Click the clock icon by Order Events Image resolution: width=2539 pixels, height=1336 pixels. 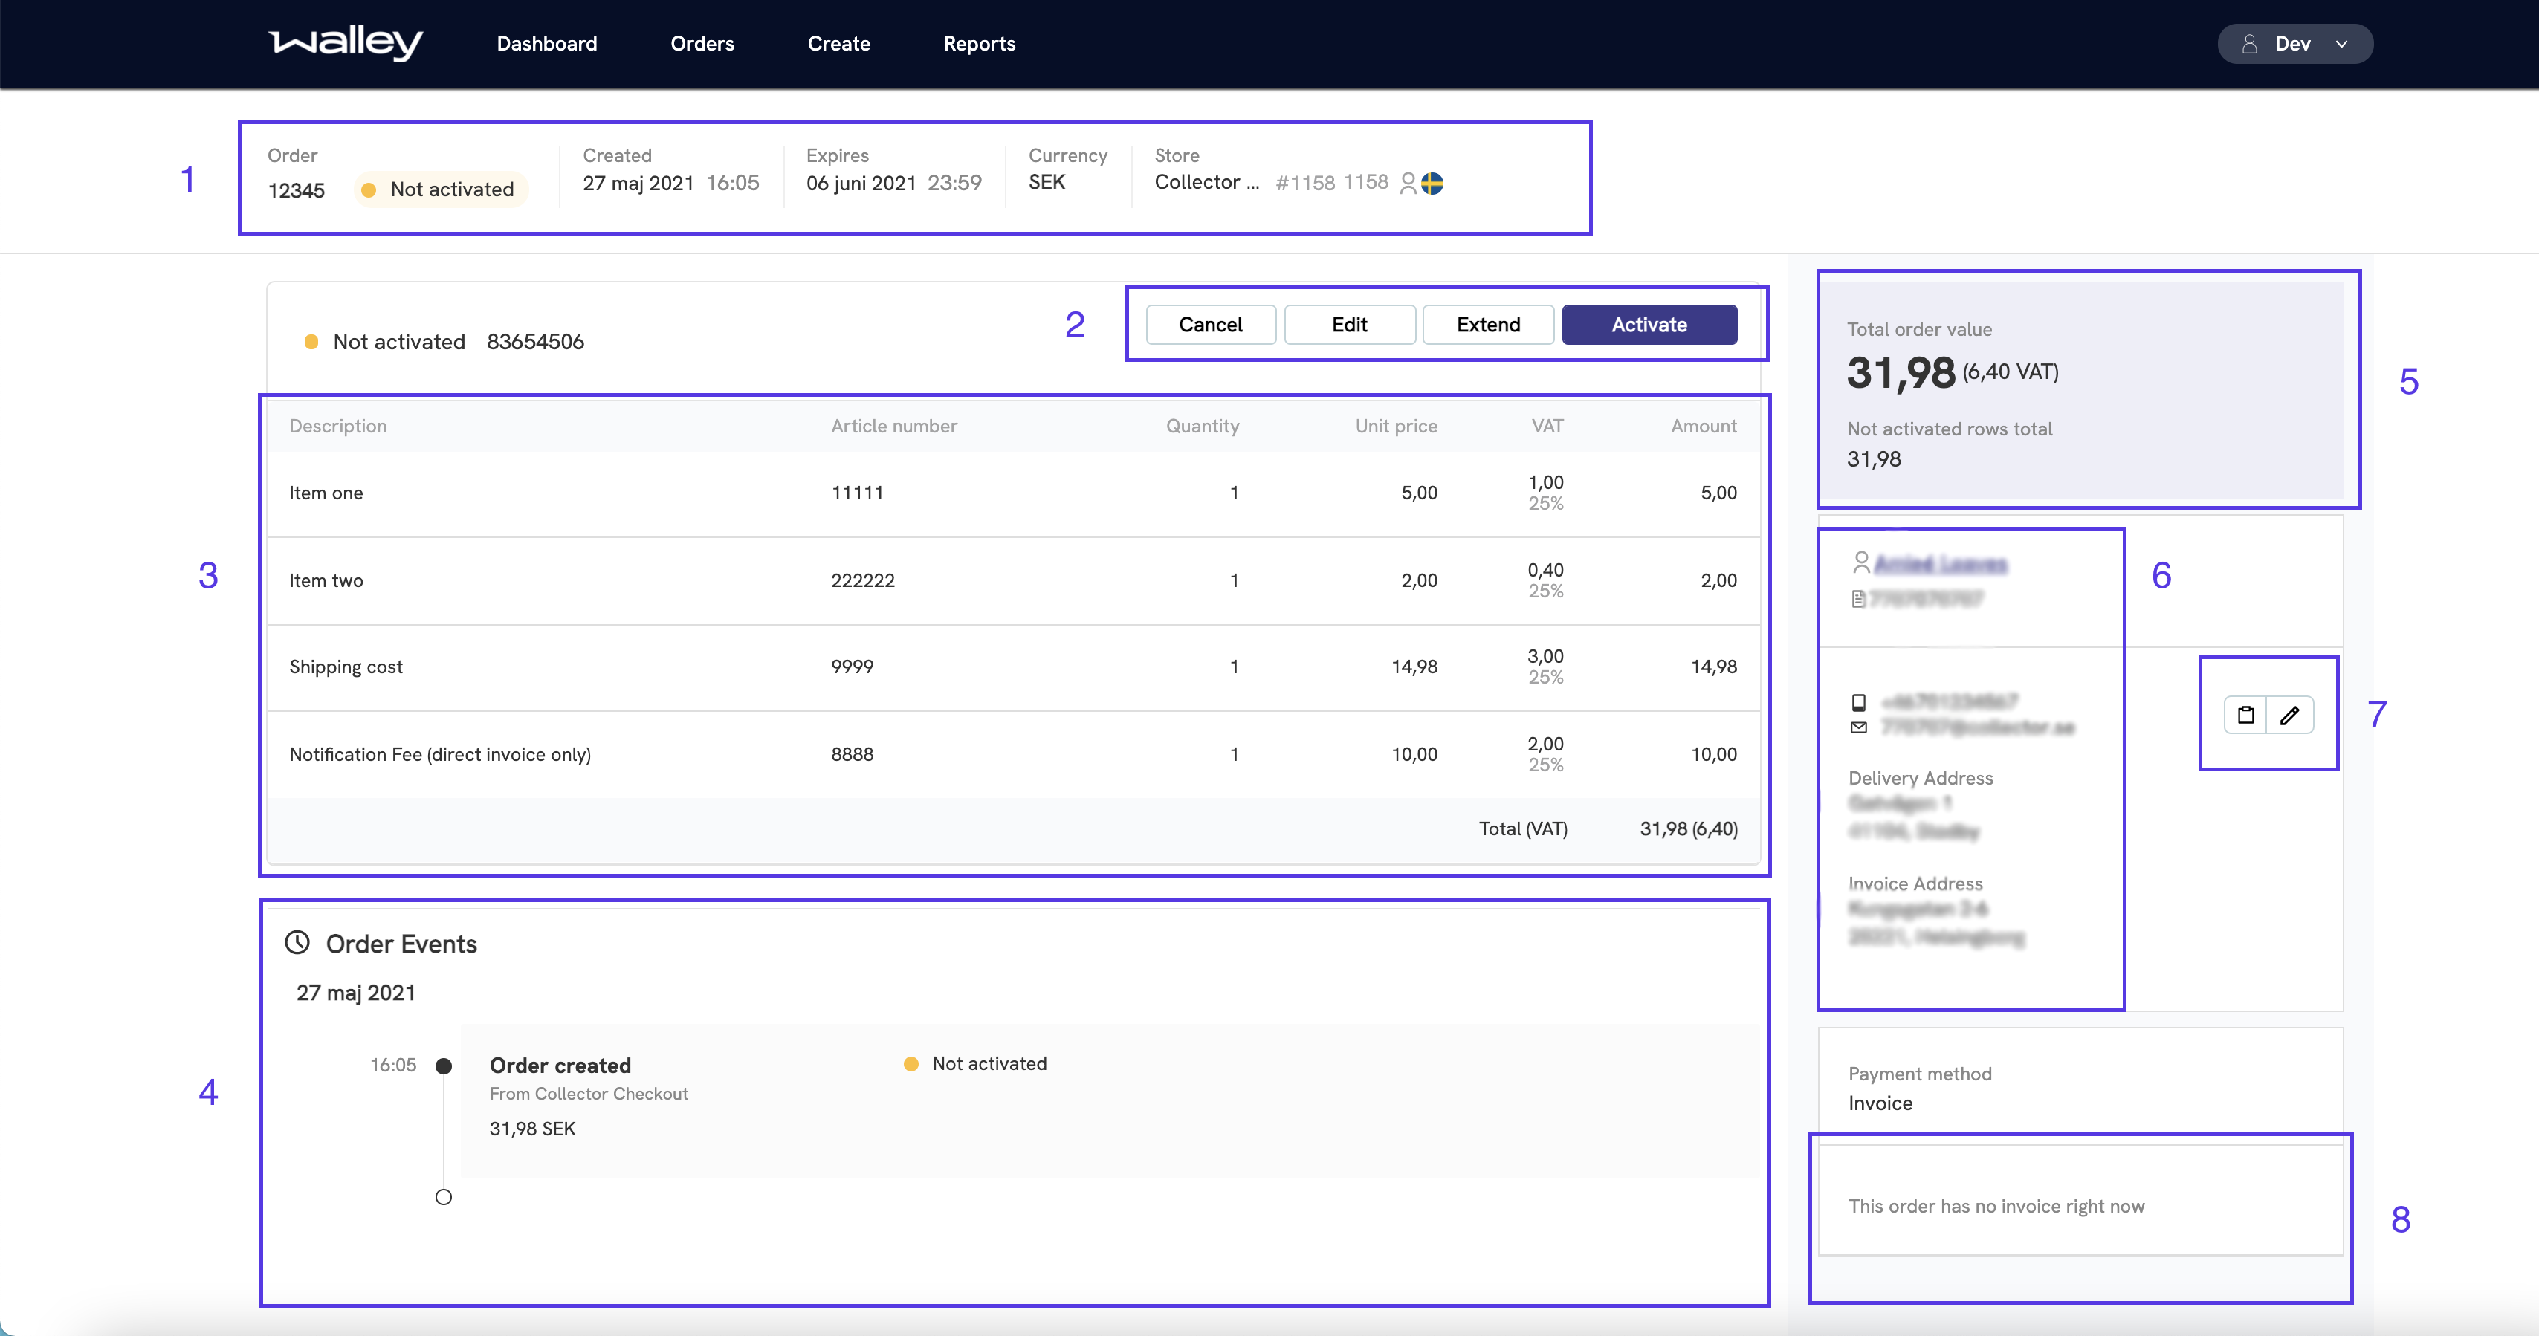(297, 942)
